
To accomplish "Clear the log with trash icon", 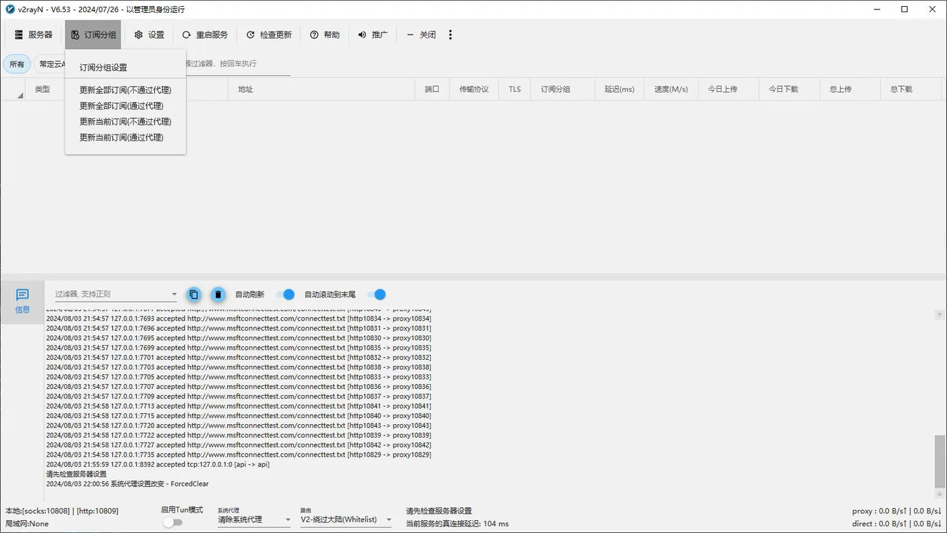I will (x=218, y=294).
